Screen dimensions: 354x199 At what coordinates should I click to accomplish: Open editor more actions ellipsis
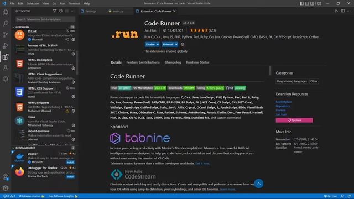tap(349, 11)
